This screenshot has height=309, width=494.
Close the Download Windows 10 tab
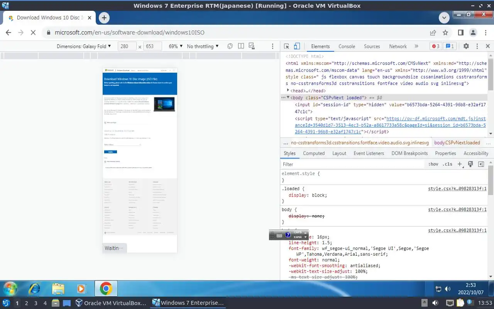(x=90, y=18)
